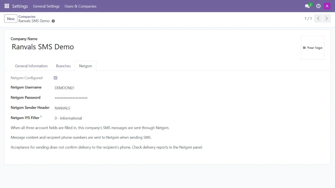Click the Netgsm Username label

pyautogui.click(x=26, y=87)
